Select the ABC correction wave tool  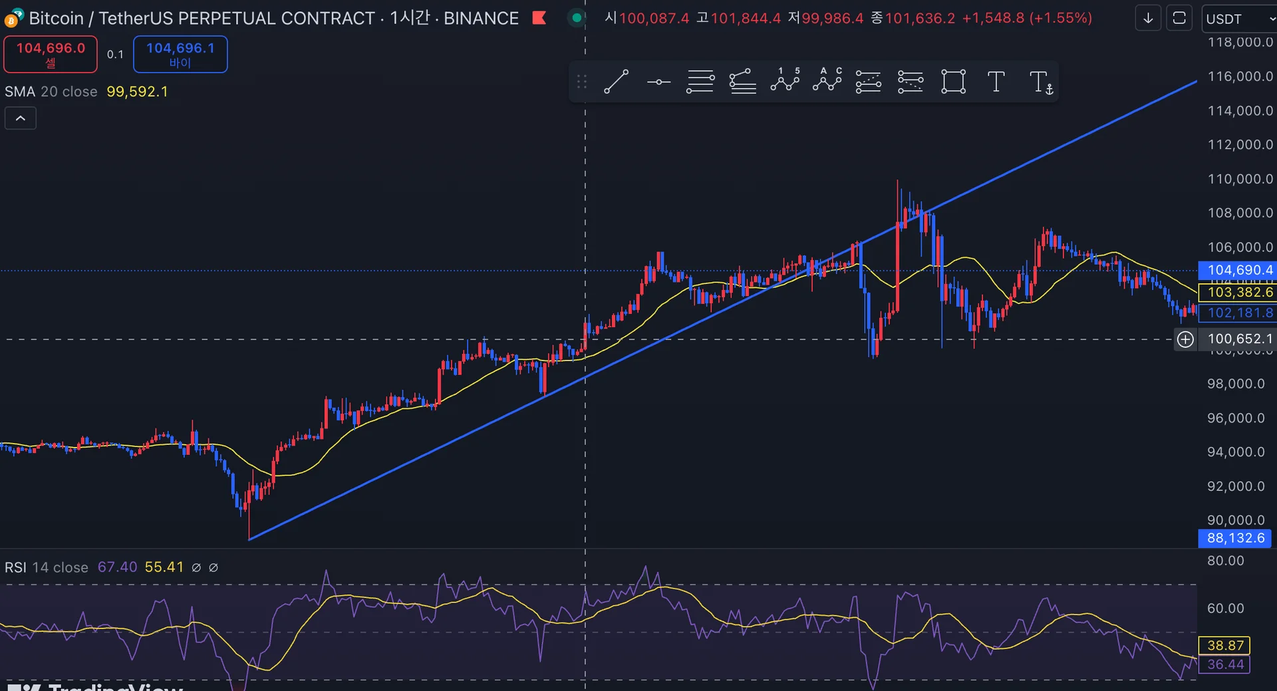[x=827, y=80]
